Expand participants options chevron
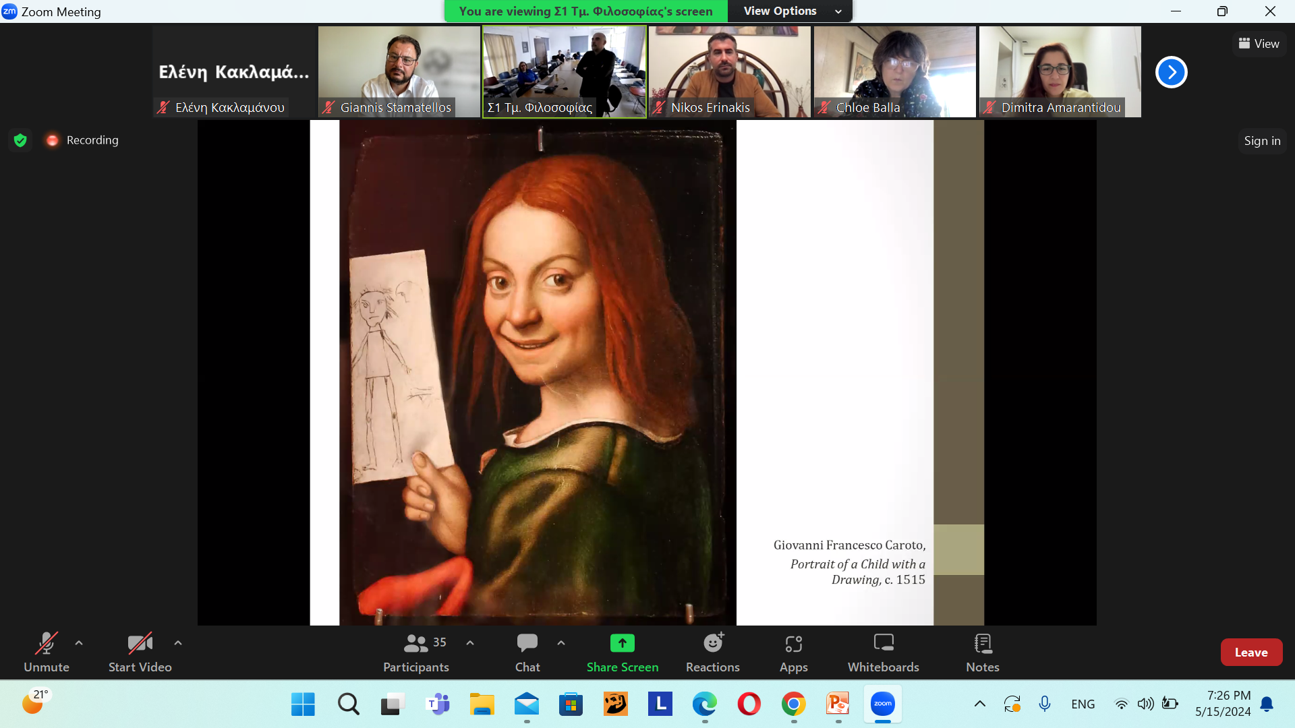The image size is (1295, 728). (x=470, y=643)
